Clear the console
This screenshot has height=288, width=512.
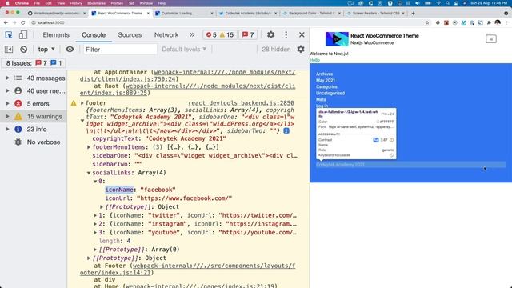pos(23,50)
